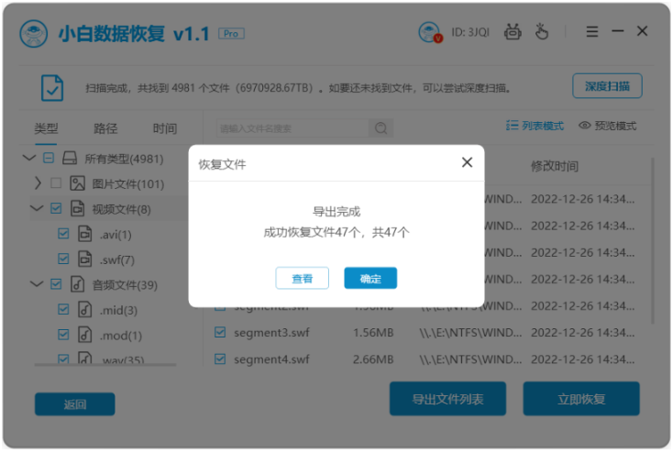
Task: Click the 查看 button in dialog
Action: click(x=303, y=278)
